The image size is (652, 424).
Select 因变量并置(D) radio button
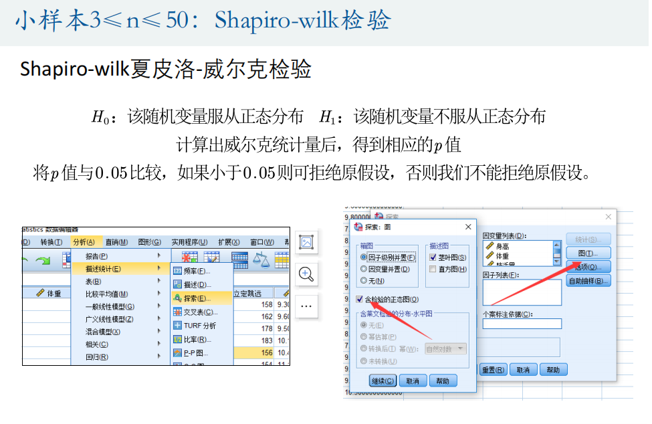coord(364,269)
